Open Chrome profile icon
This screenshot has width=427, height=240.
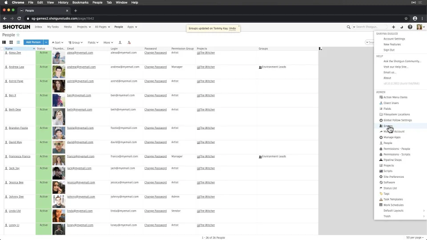pyautogui.click(x=415, y=19)
